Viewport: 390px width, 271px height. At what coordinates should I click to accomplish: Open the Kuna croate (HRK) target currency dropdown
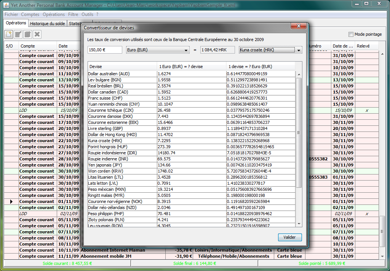[270, 50]
